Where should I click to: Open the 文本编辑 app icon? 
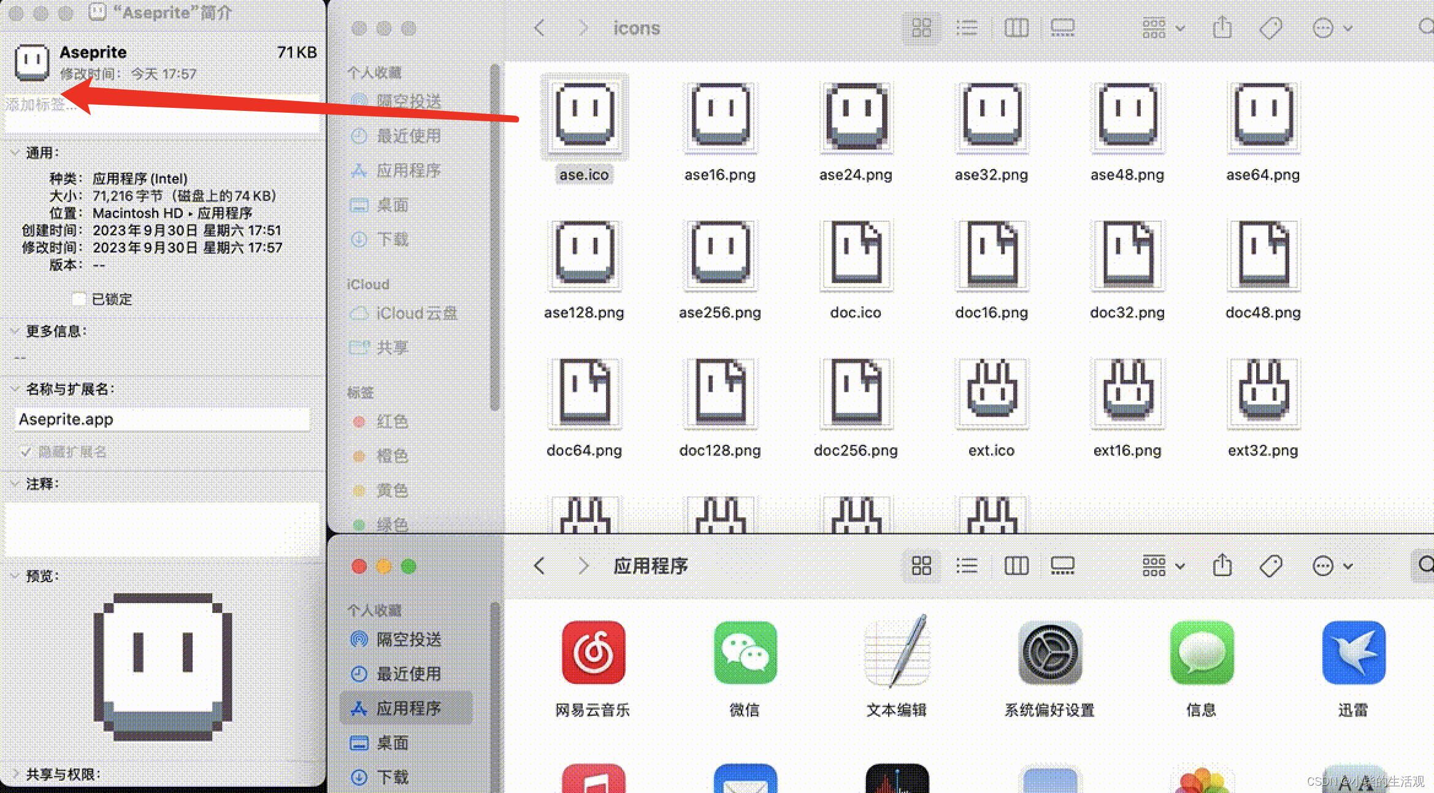[x=897, y=653]
